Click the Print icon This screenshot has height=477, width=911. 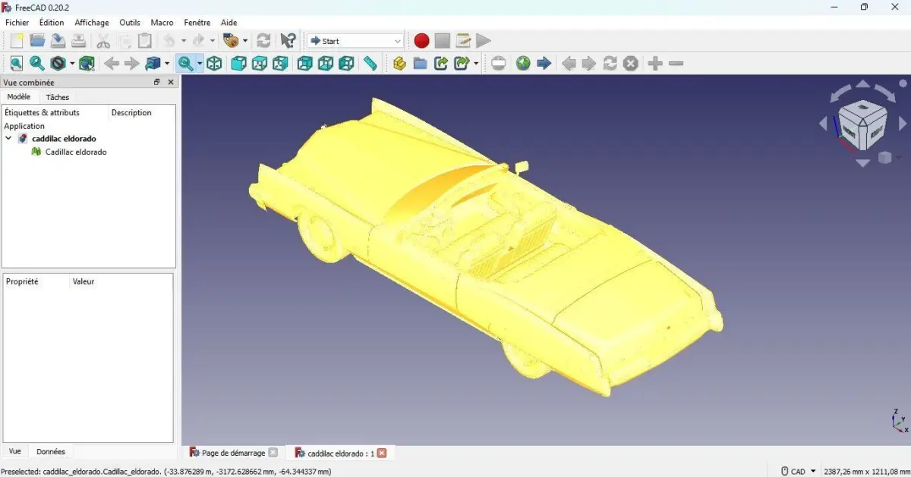pos(78,41)
